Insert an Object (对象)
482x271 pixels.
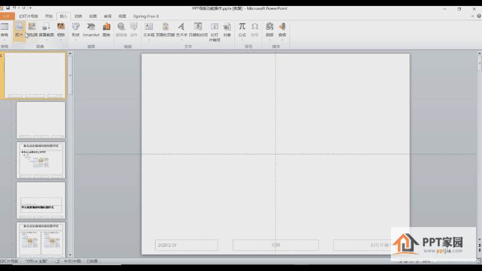coord(227,30)
